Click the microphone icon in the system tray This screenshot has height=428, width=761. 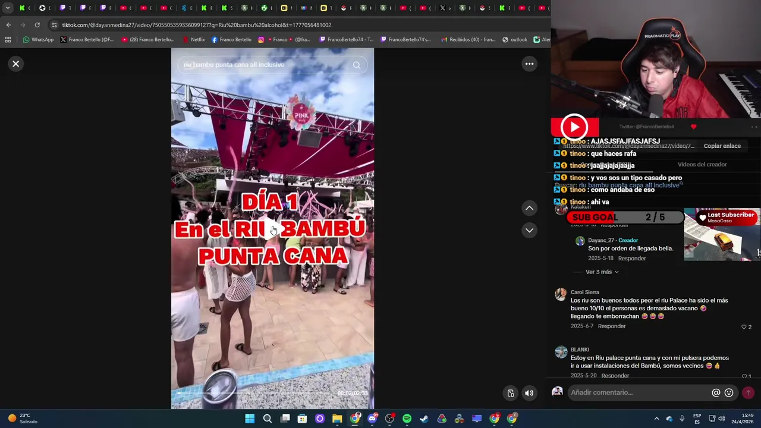(x=682, y=418)
